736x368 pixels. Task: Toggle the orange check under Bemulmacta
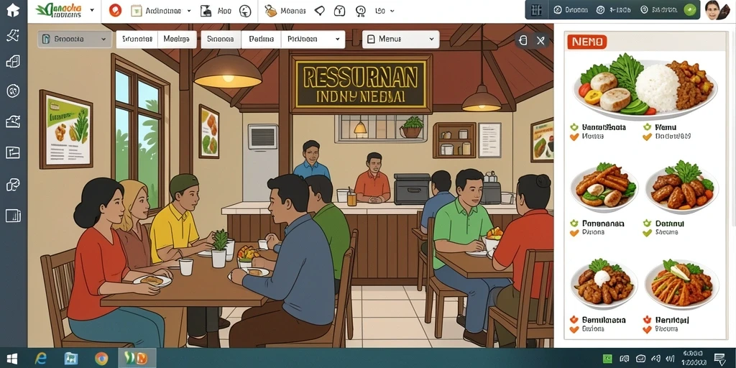574,329
